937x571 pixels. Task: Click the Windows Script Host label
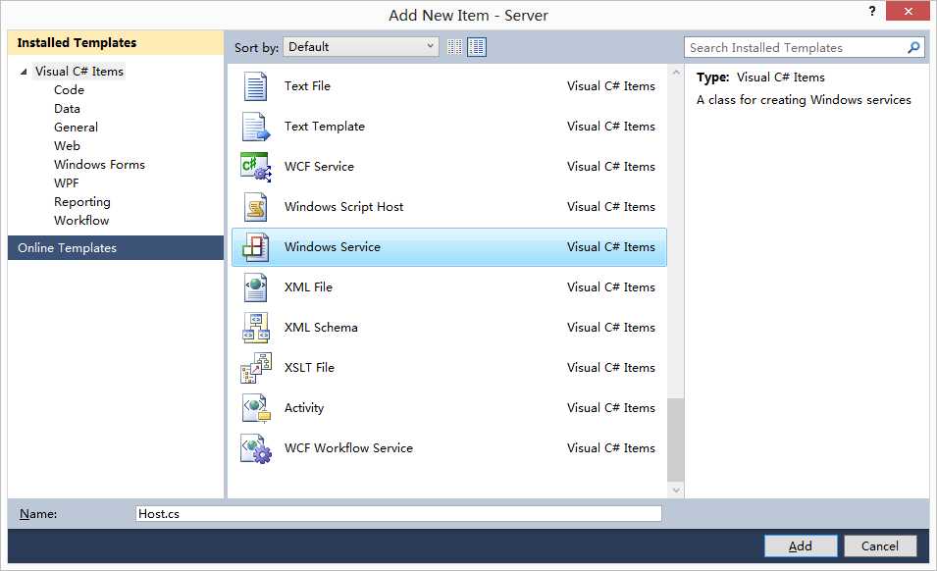[343, 207]
